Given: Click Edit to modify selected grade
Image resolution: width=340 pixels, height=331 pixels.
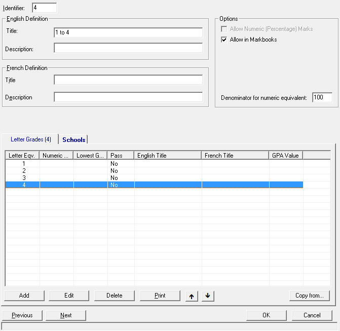Looking at the screenshot, I should pyautogui.click(x=69, y=296).
